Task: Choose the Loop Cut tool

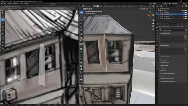Action: [81, 56]
